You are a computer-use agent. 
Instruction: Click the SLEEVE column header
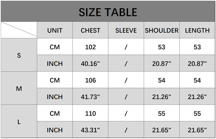pyautogui.click(x=126, y=30)
